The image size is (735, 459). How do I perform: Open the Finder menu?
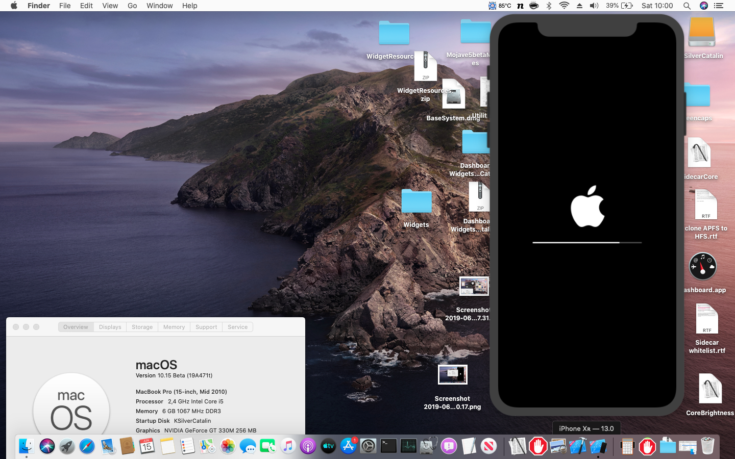coord(39,6)
